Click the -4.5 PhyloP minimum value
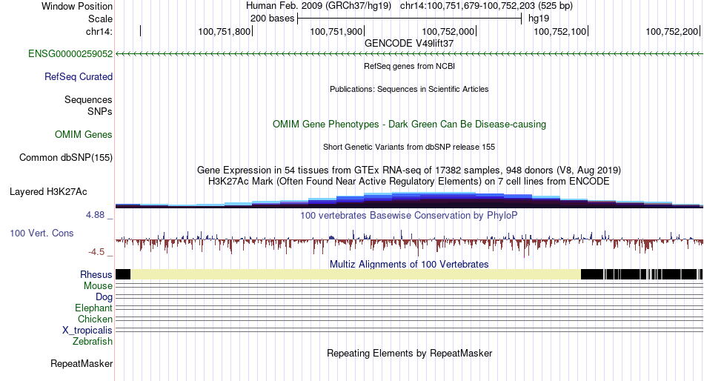The width and height of the screenshot is (704, 381). (96, 252)
